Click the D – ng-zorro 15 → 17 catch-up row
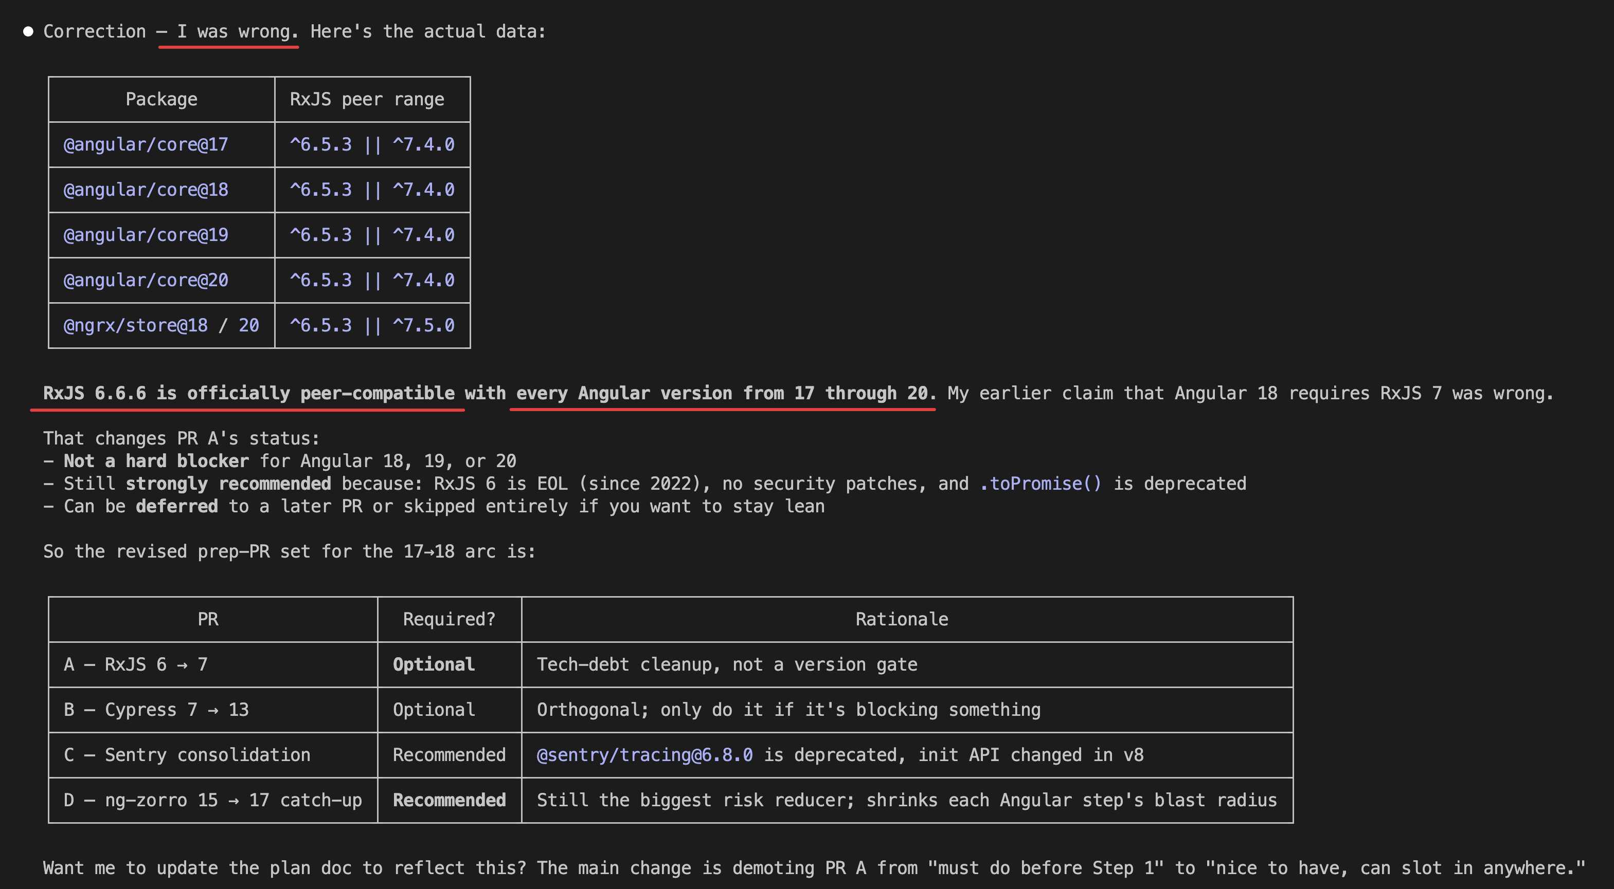The width and height of the screenshot is (1614, 889). [x=212, y=800]
